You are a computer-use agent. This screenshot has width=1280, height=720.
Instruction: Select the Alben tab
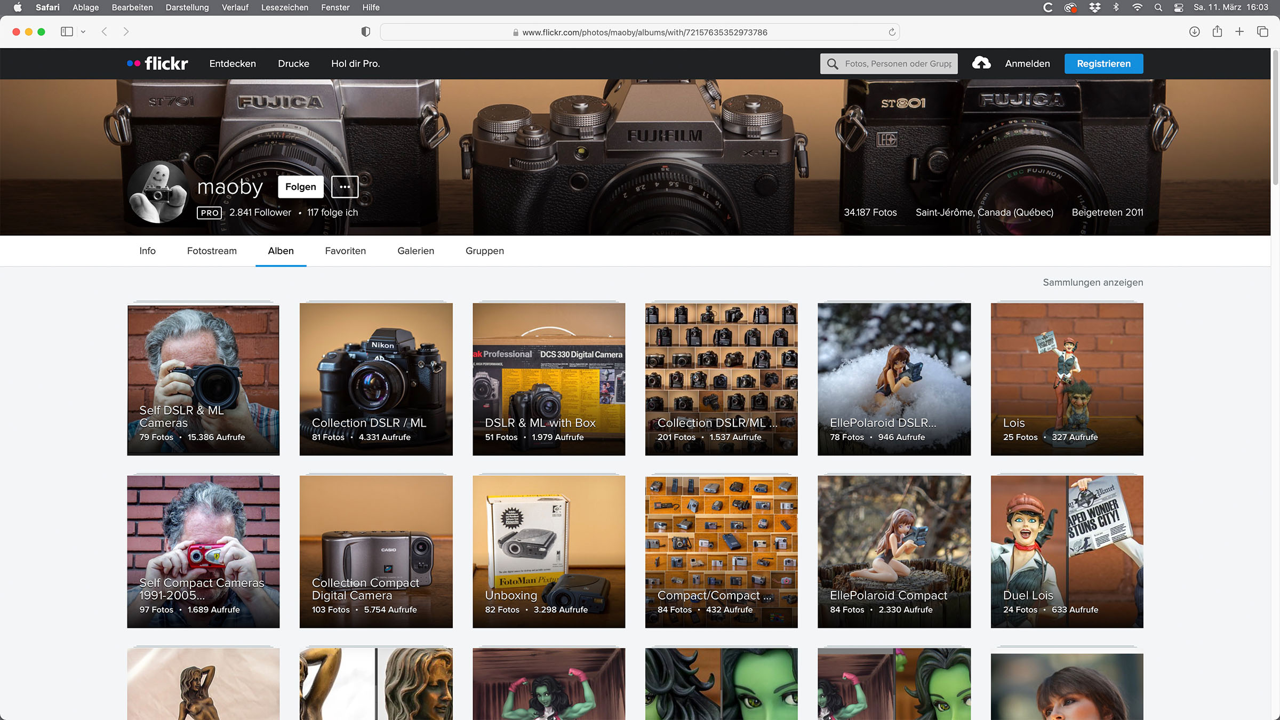pyautogui.click(x=281, y=251)
